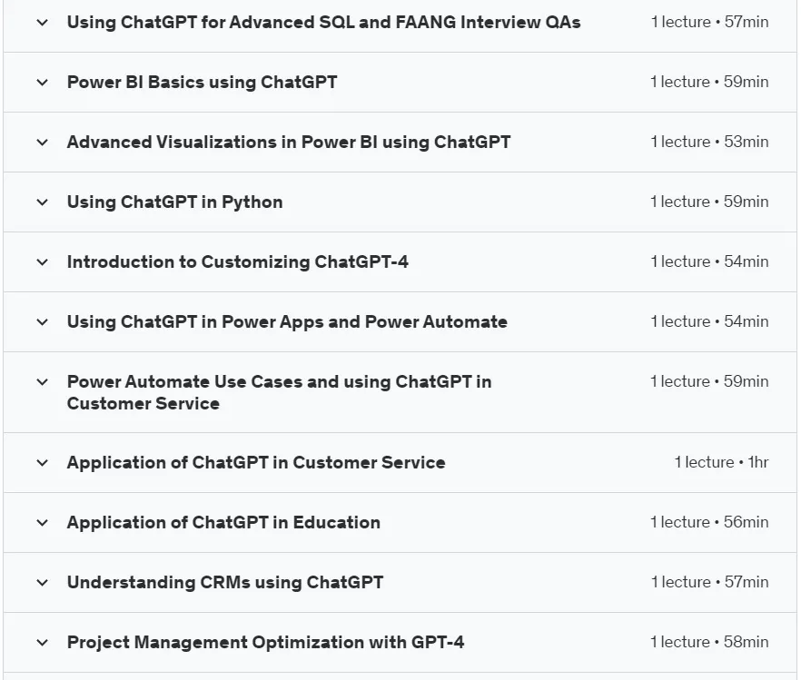Open 'Introduction to Customizing ChatGPT-4' title
The height and width of the screenshot is (680, 801).
[238, 261]
